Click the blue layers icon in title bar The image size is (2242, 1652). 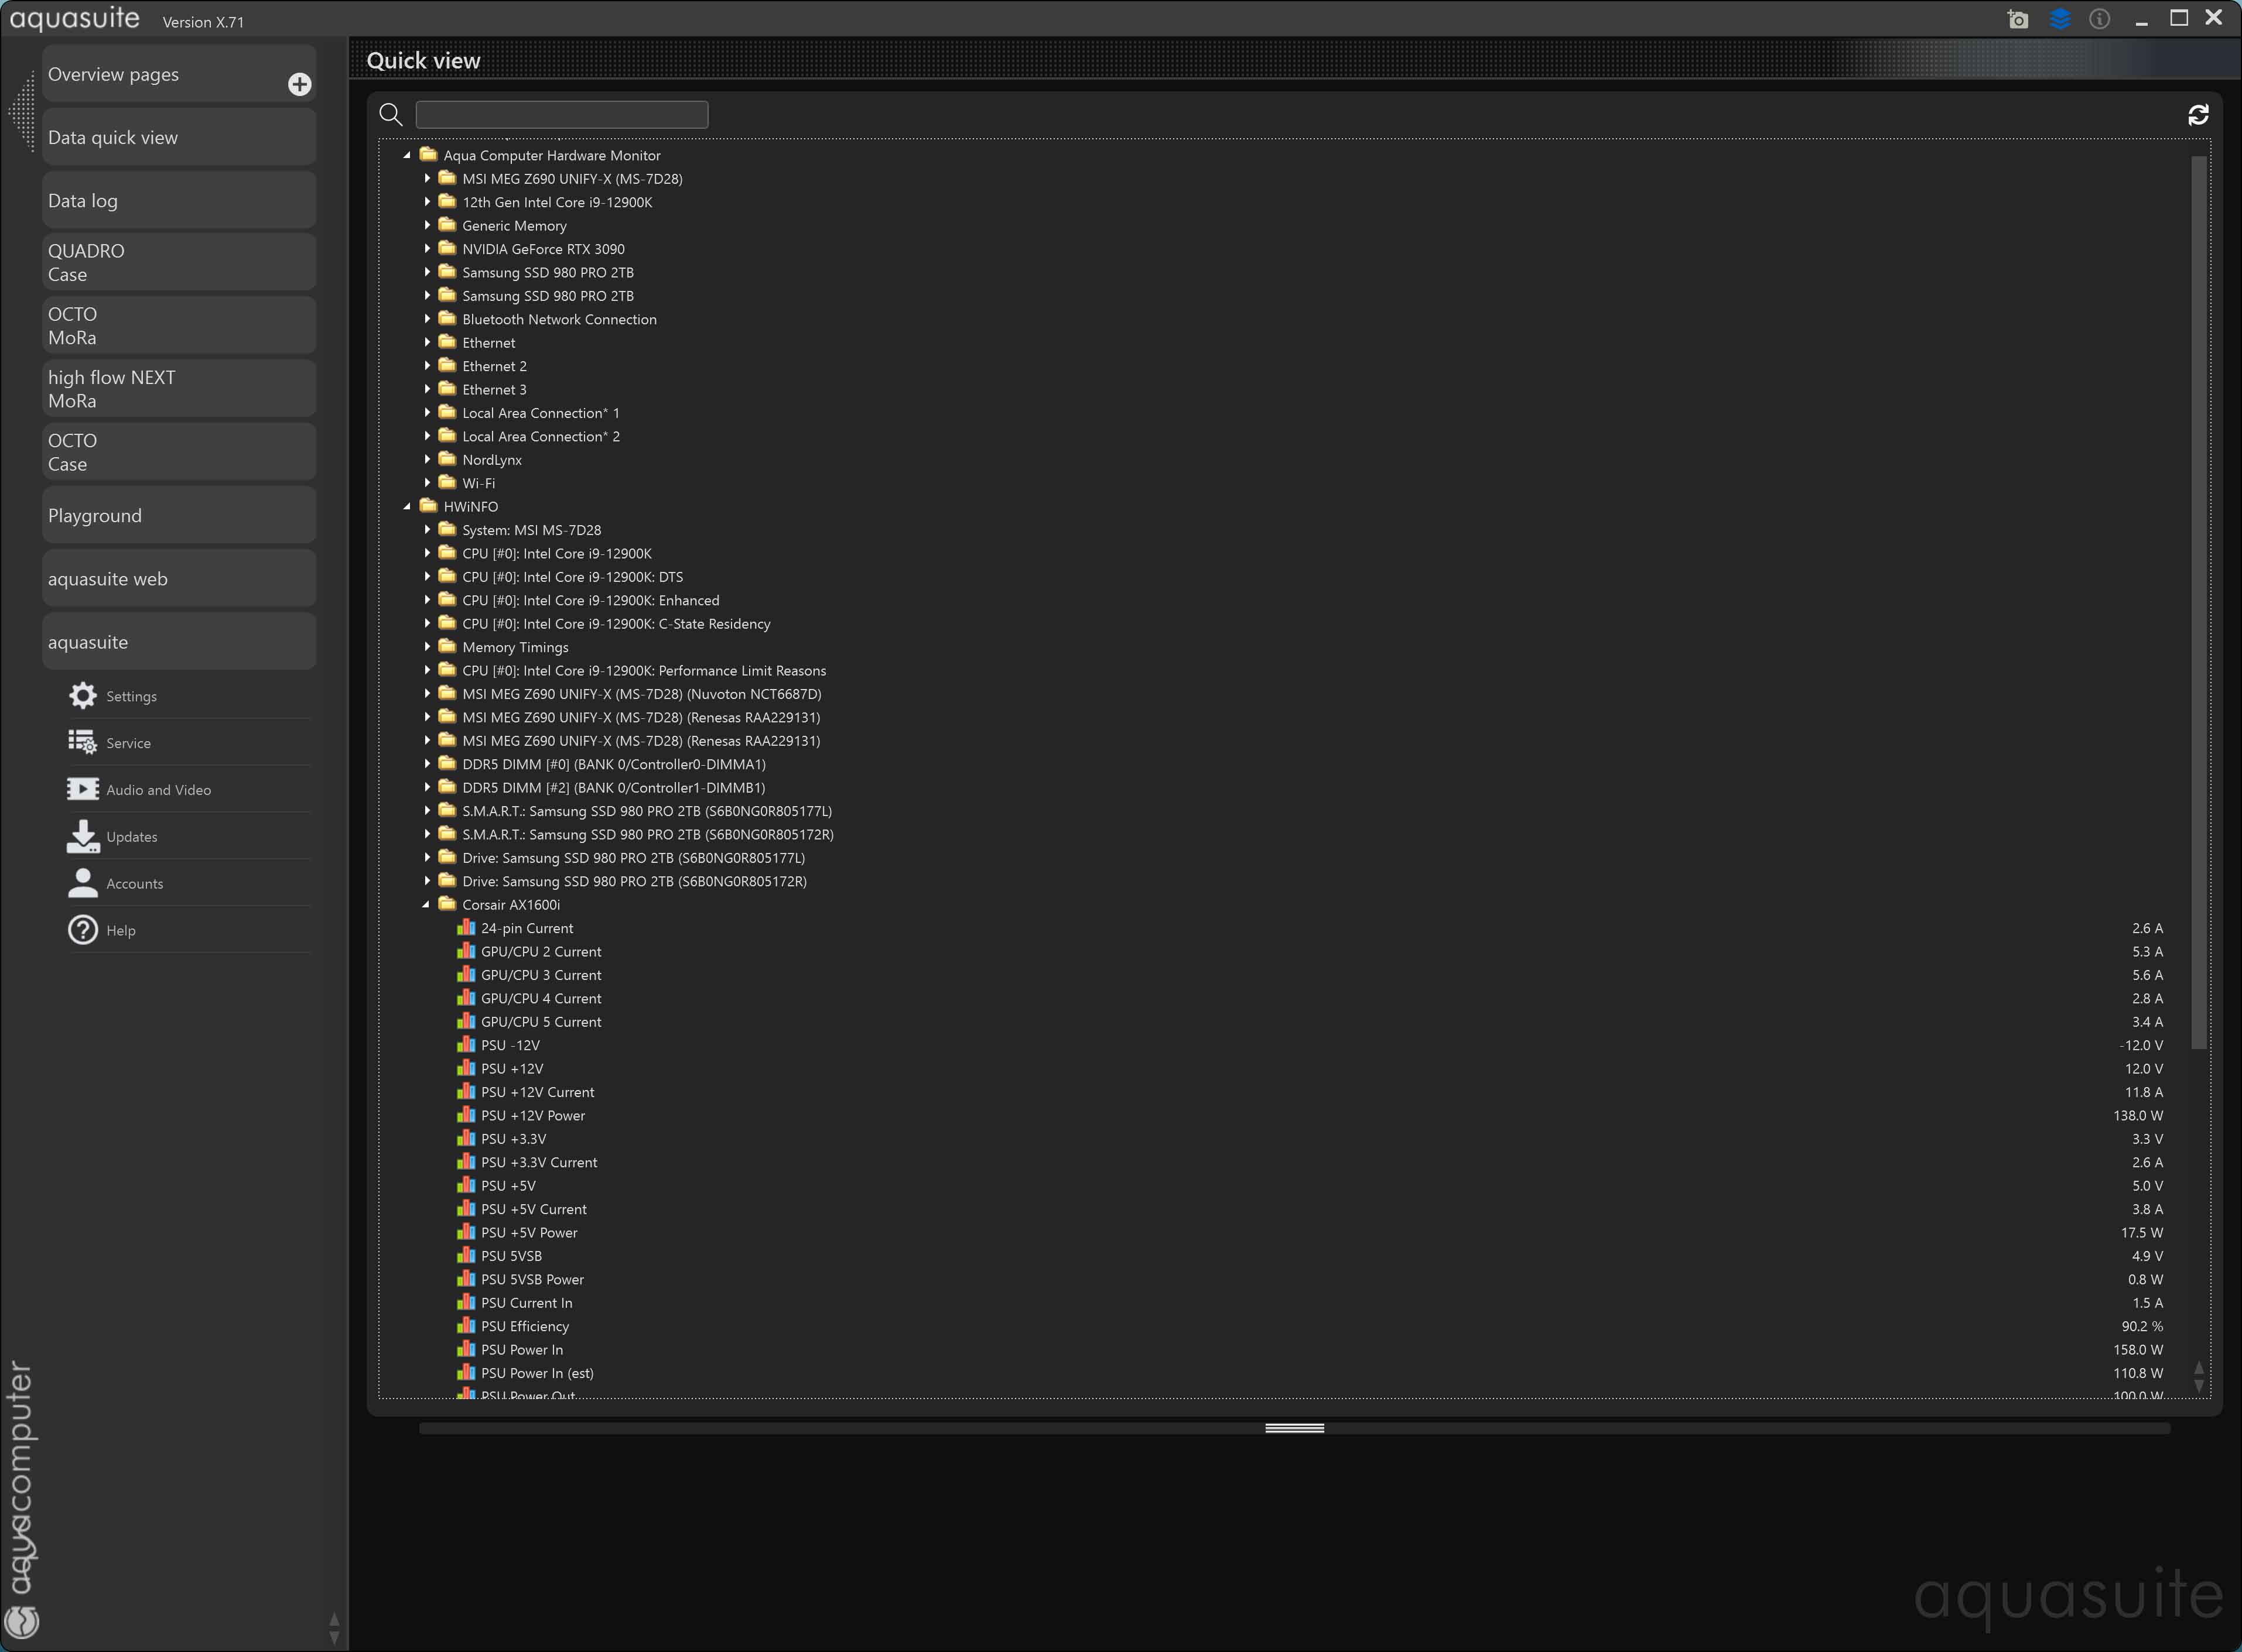[2059, 19]
